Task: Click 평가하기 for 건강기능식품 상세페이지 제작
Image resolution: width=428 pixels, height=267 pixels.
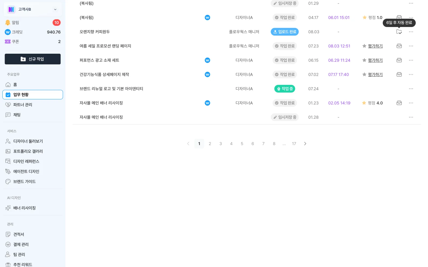Action: click(375, 74)
